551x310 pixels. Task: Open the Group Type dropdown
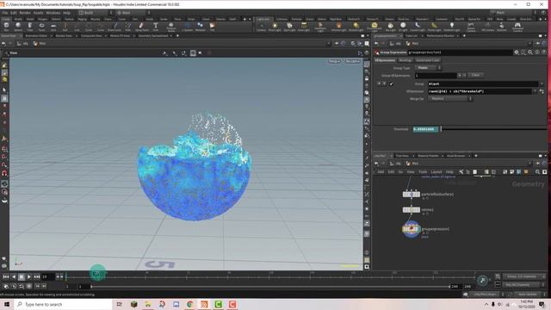pyautogui.click(x=429, y=68)
